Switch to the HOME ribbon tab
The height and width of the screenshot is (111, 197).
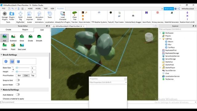click(30, 9)
